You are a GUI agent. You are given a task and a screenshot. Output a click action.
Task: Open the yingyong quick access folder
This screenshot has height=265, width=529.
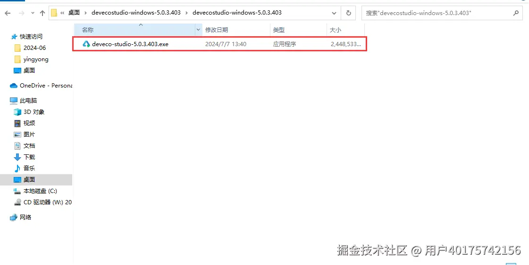click(36, 59)
